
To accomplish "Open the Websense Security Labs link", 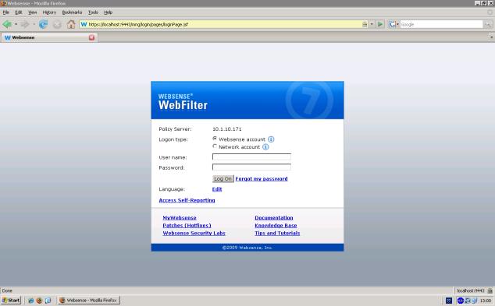I will 194,234.
